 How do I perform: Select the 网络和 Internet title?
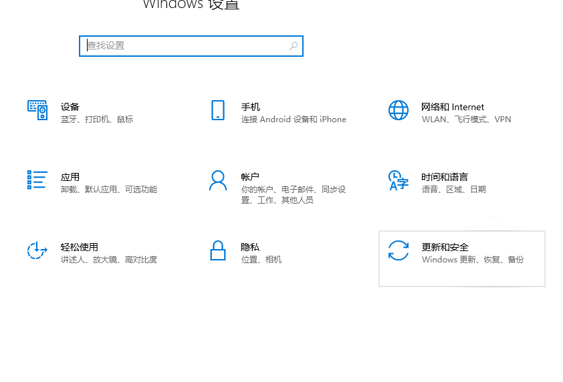point(453,107)
